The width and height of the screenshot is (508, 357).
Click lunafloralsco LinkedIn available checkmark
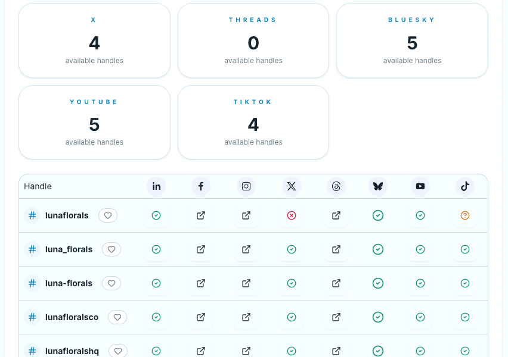tap(156, 317)
